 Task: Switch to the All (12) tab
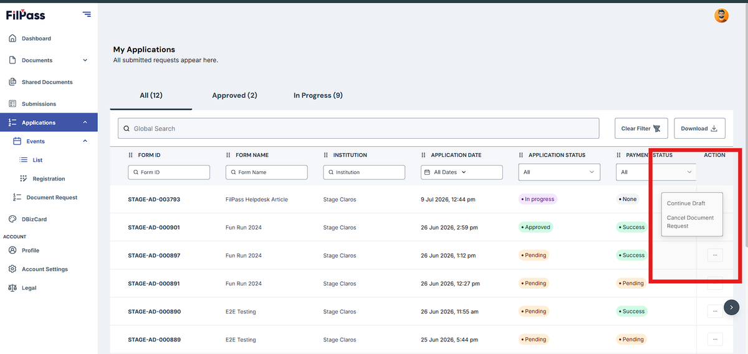click(151, 96)
